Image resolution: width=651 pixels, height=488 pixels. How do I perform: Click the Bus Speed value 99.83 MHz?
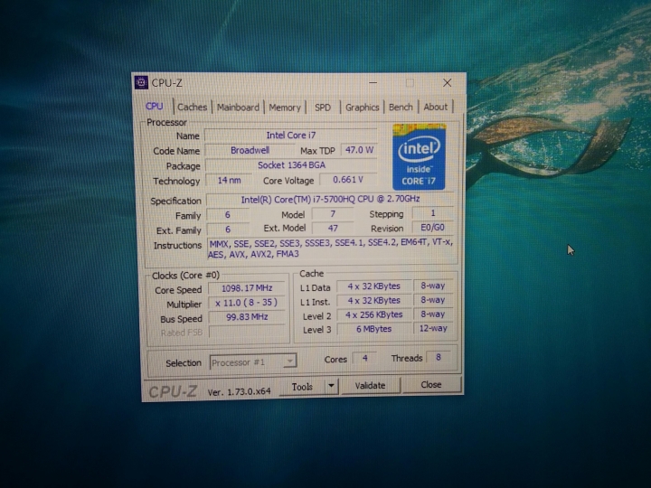[x=247, y=317]
